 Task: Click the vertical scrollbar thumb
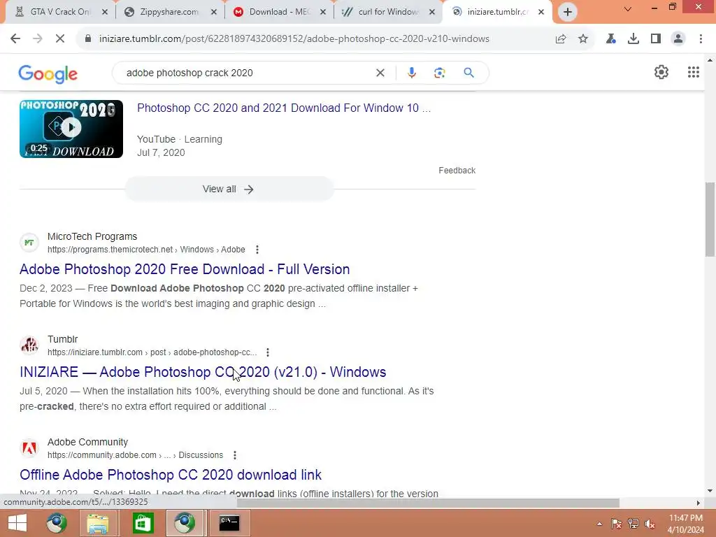coord(710,219)
